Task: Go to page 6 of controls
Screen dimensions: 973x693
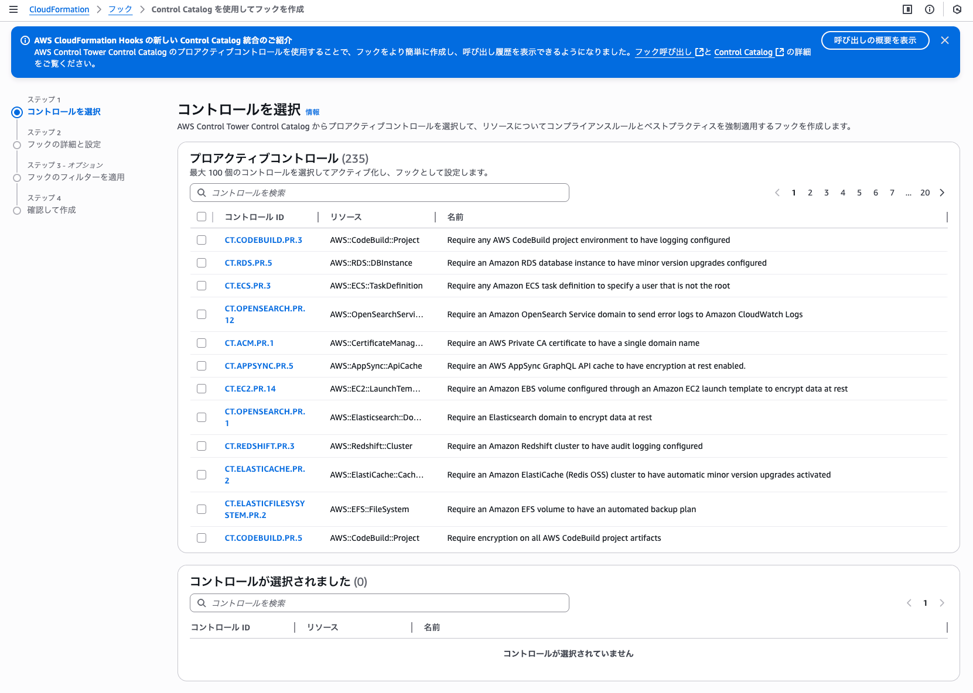Action: (876, 193)
